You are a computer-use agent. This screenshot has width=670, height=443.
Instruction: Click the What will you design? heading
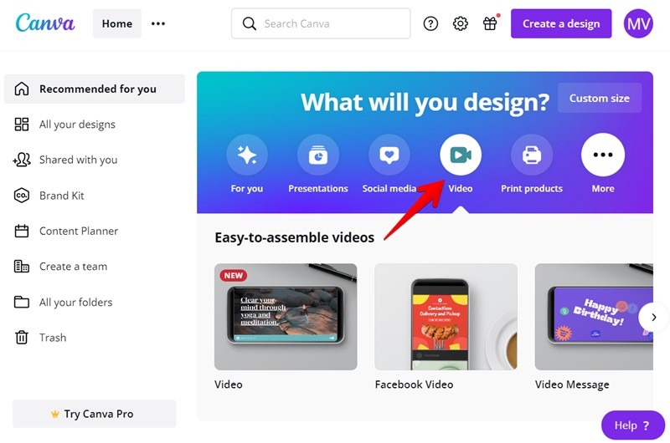click(425, 102)
